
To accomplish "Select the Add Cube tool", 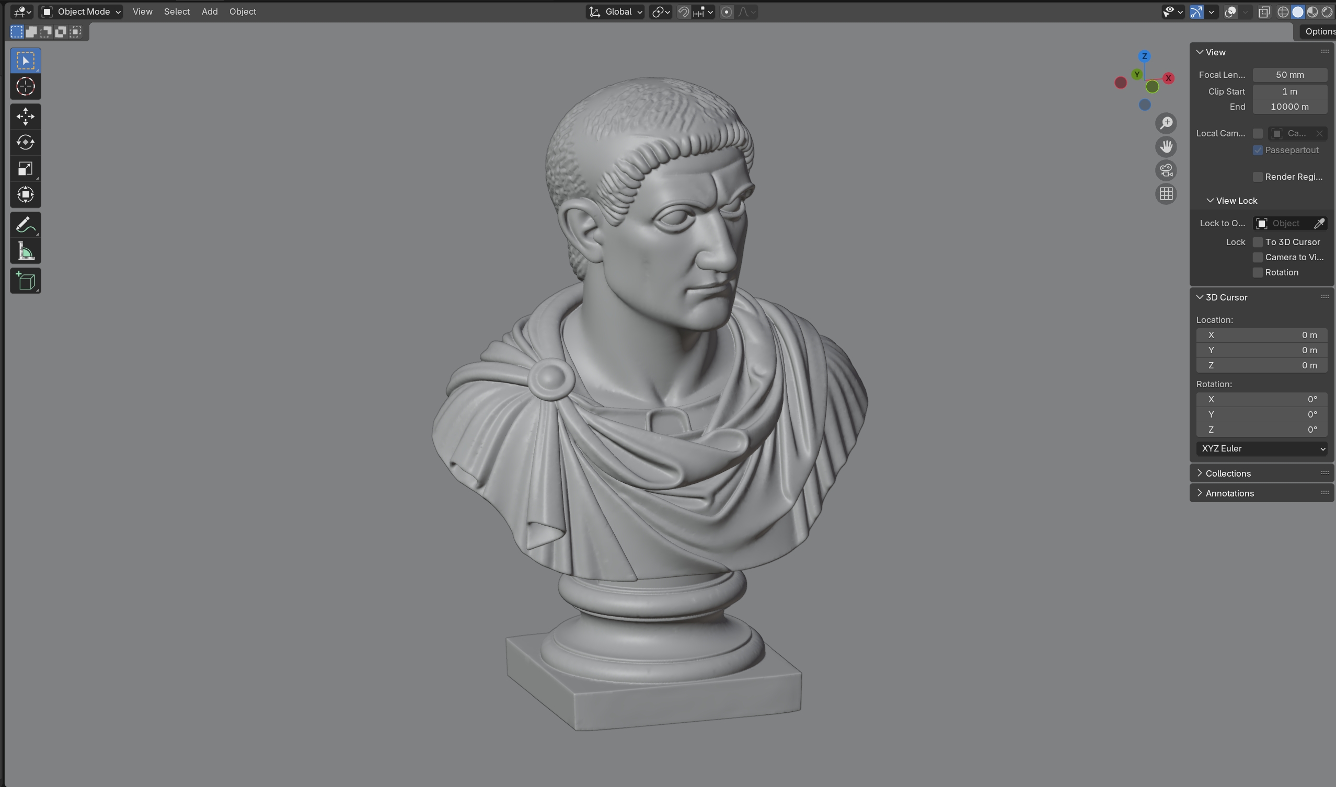I will coord(25,281).
